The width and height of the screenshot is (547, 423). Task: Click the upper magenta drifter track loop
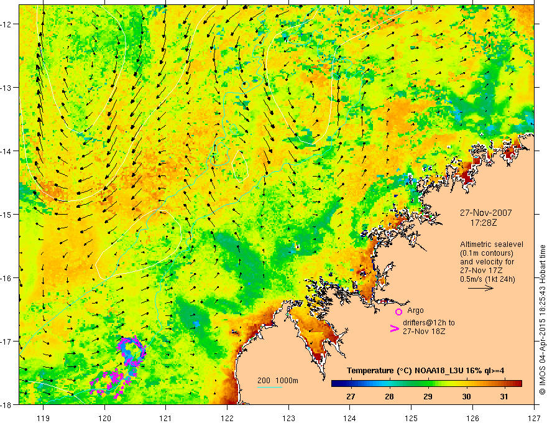pyautogui.click(x=132, y=352)
